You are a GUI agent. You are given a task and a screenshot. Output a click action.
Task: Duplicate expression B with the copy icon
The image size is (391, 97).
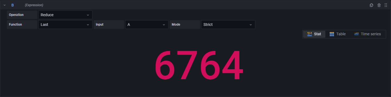(371, 5)
